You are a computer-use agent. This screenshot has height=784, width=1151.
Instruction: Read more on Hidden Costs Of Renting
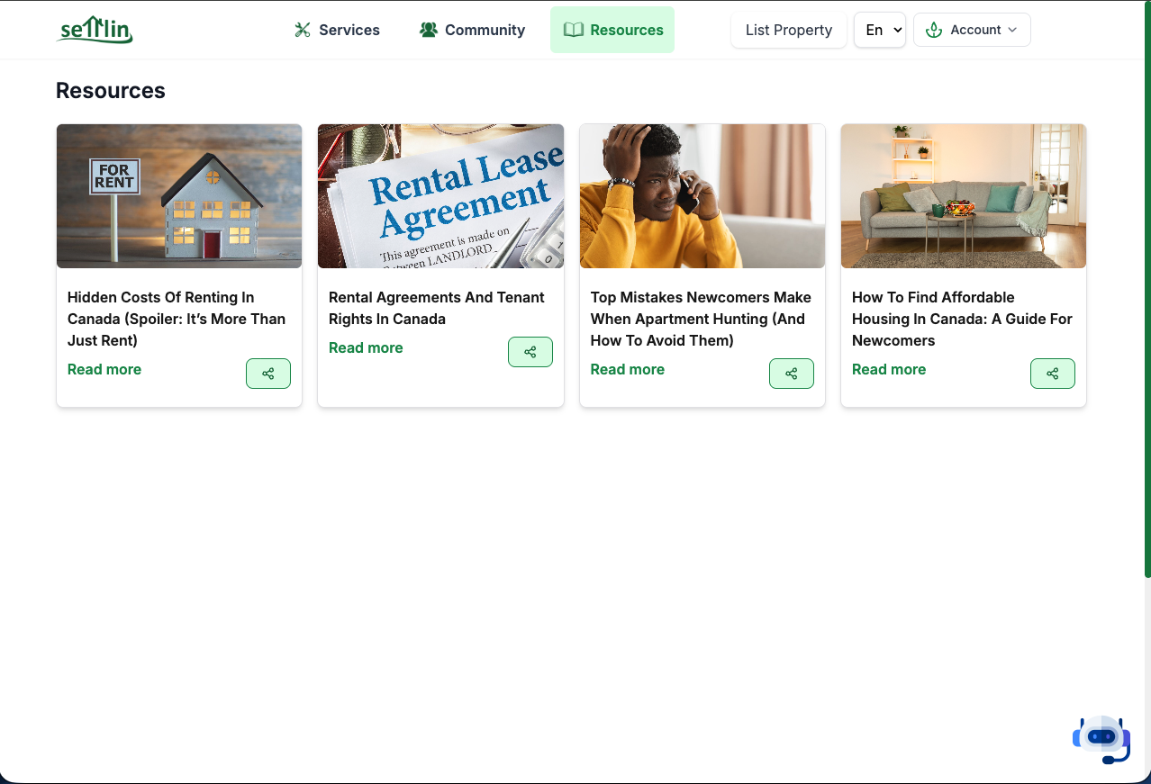(x=104, y=369)
